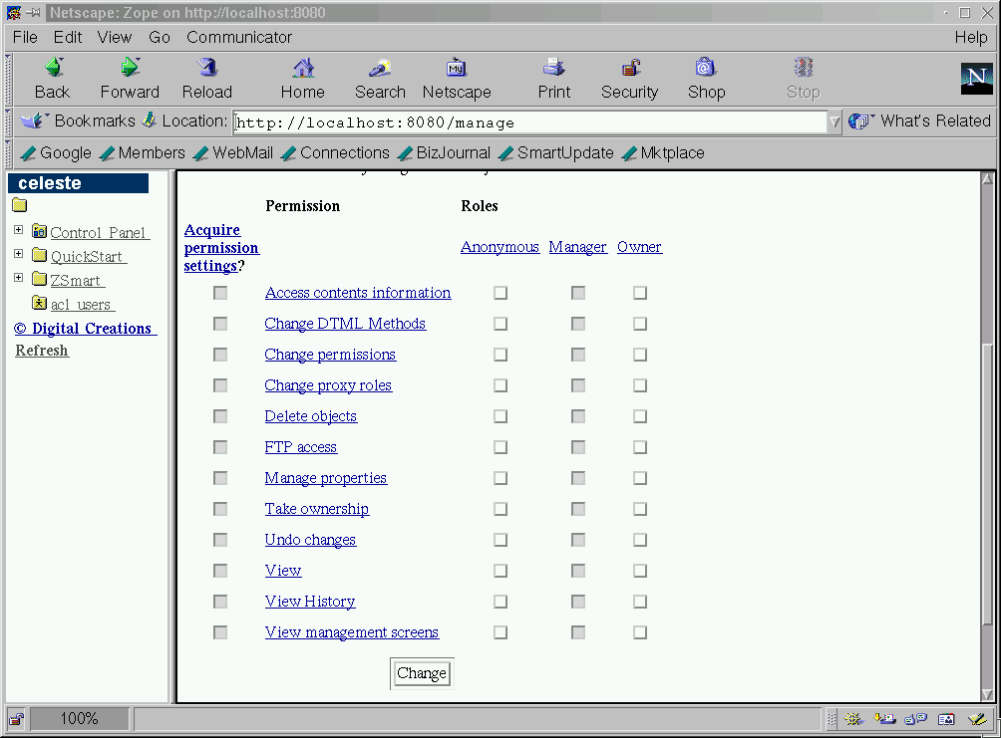The image size is (1001, 738).
Task: Go back using the Back toolbar icon
Action: 53,78
